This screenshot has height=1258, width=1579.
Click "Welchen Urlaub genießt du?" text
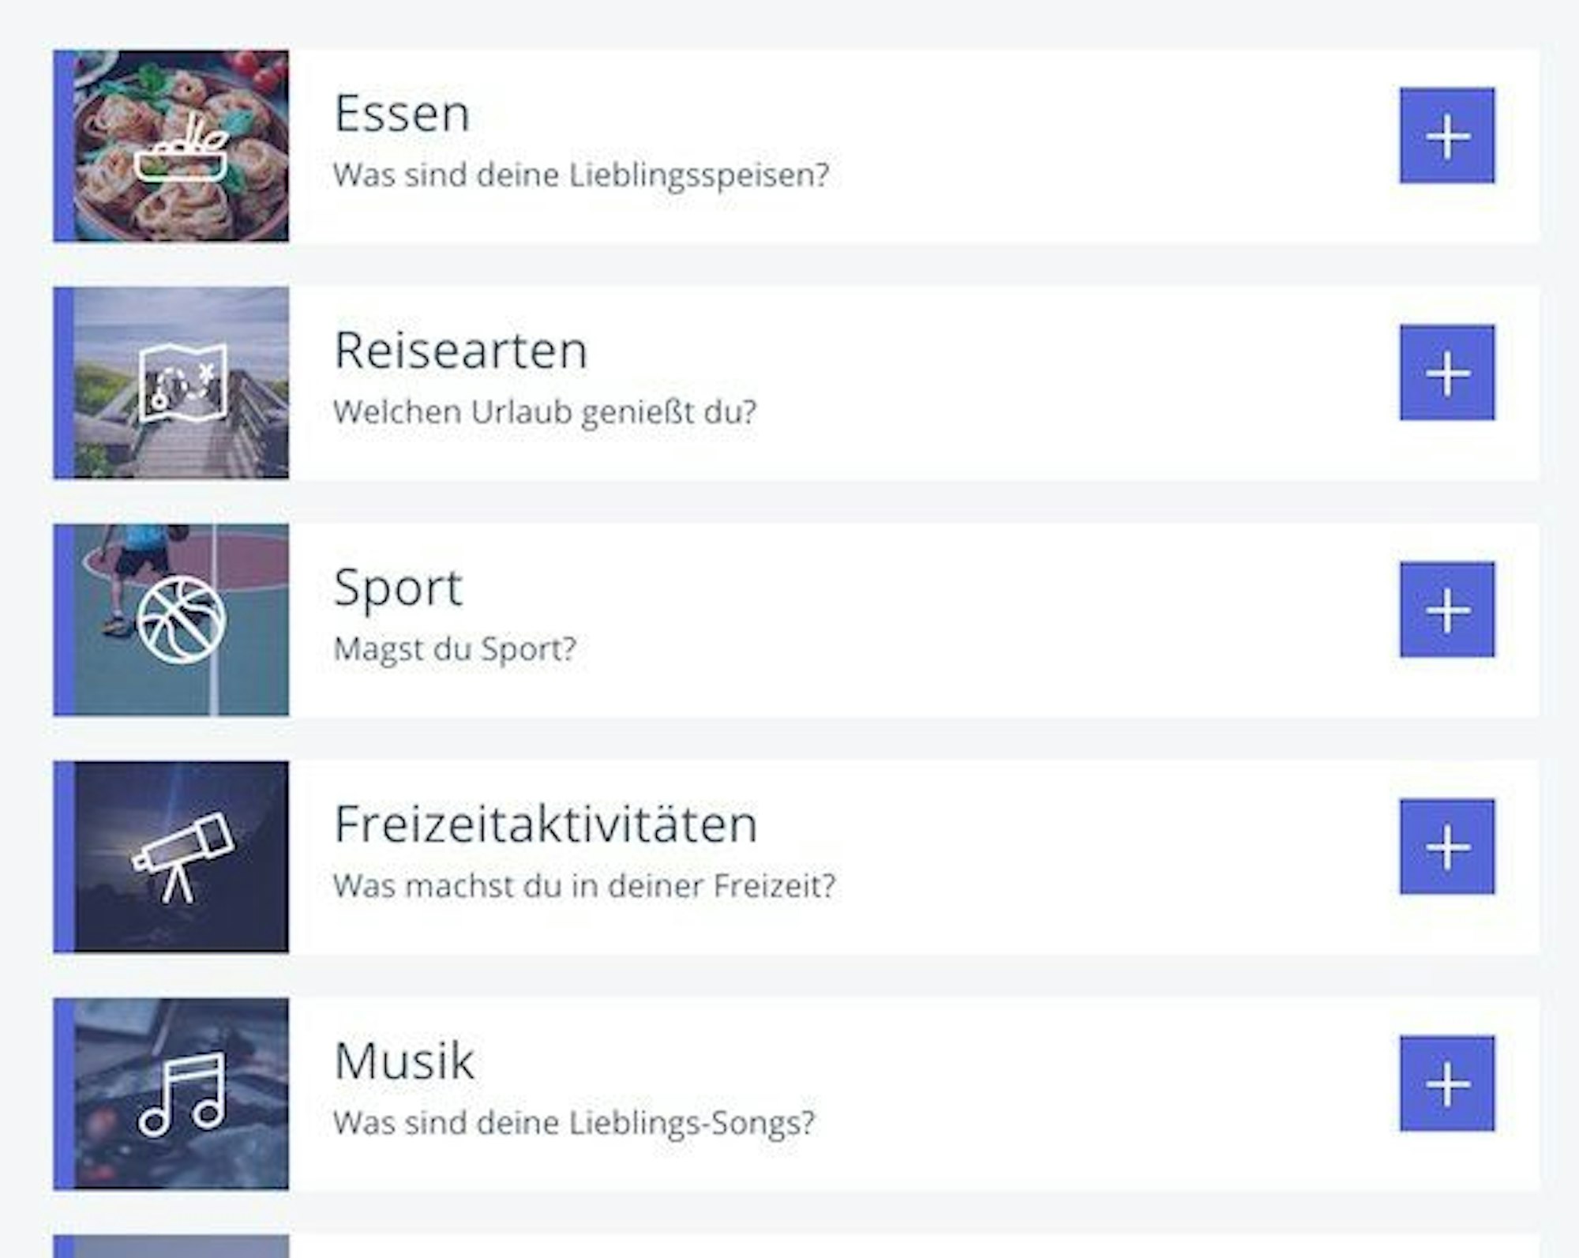[x=544, y=412]
